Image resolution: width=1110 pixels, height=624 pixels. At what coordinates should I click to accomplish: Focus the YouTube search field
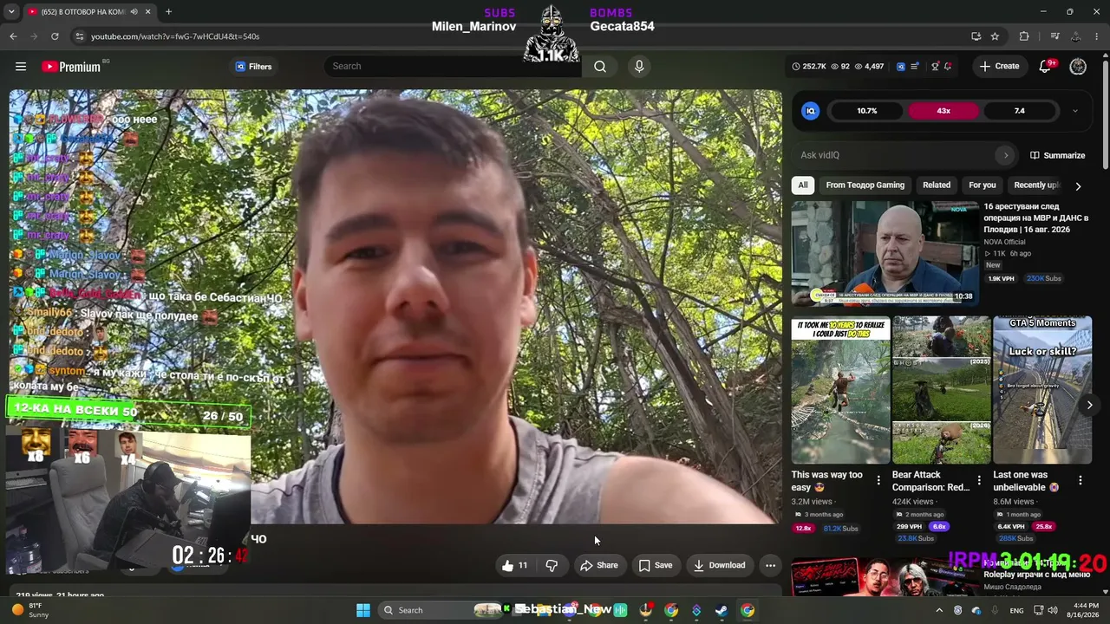pyautogui.click(x=453, y=67)
